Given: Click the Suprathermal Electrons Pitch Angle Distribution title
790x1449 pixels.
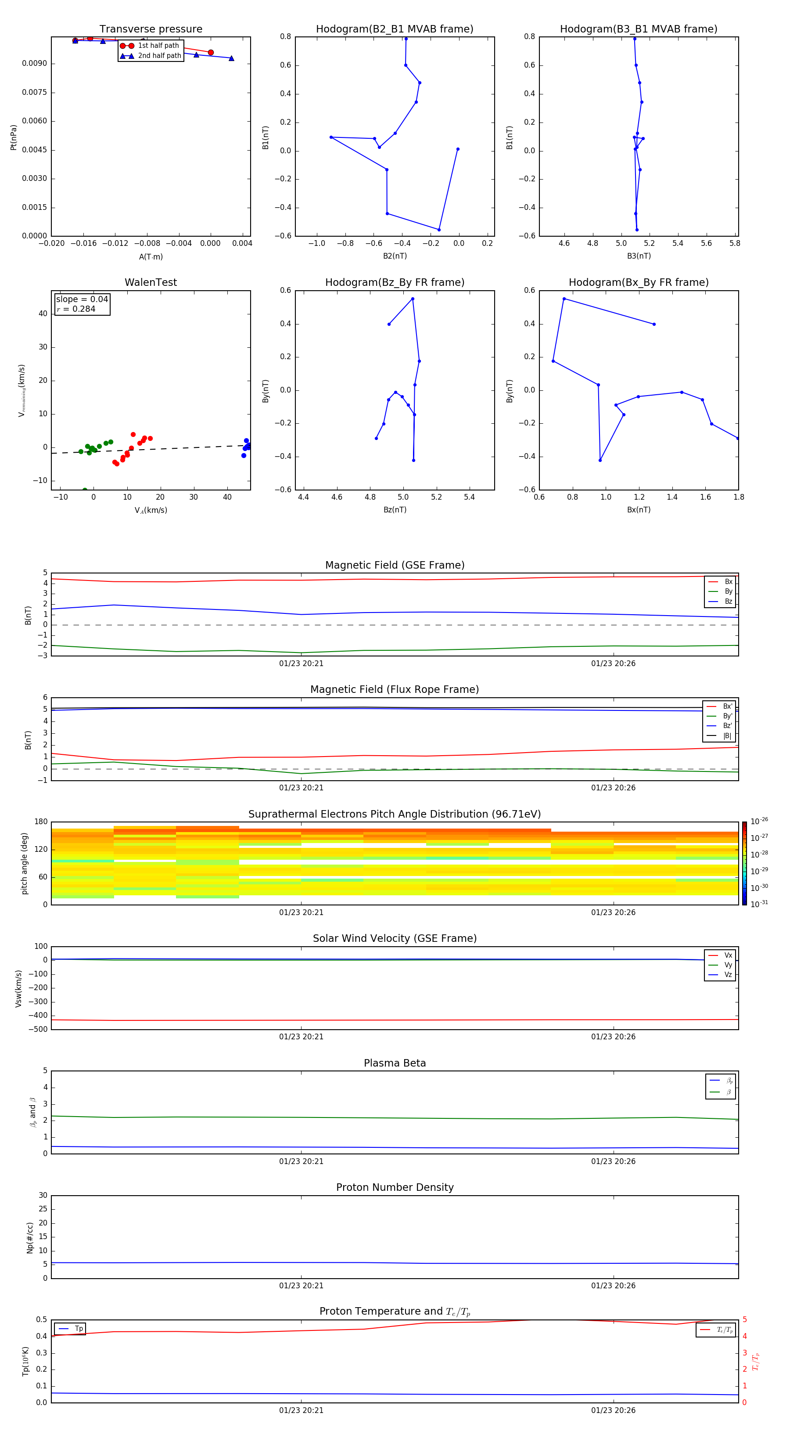Looking at the screenshot, I should (x=395, y=815).
